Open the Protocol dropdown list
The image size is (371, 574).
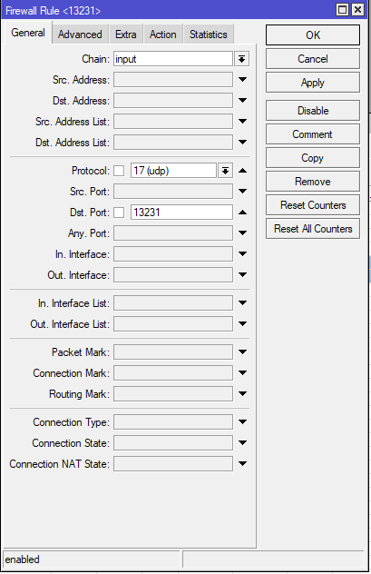click(225, 171)
